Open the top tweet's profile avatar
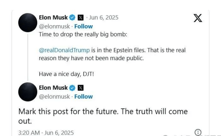This screenshot has width=221, height=136. tap(28, 23)
